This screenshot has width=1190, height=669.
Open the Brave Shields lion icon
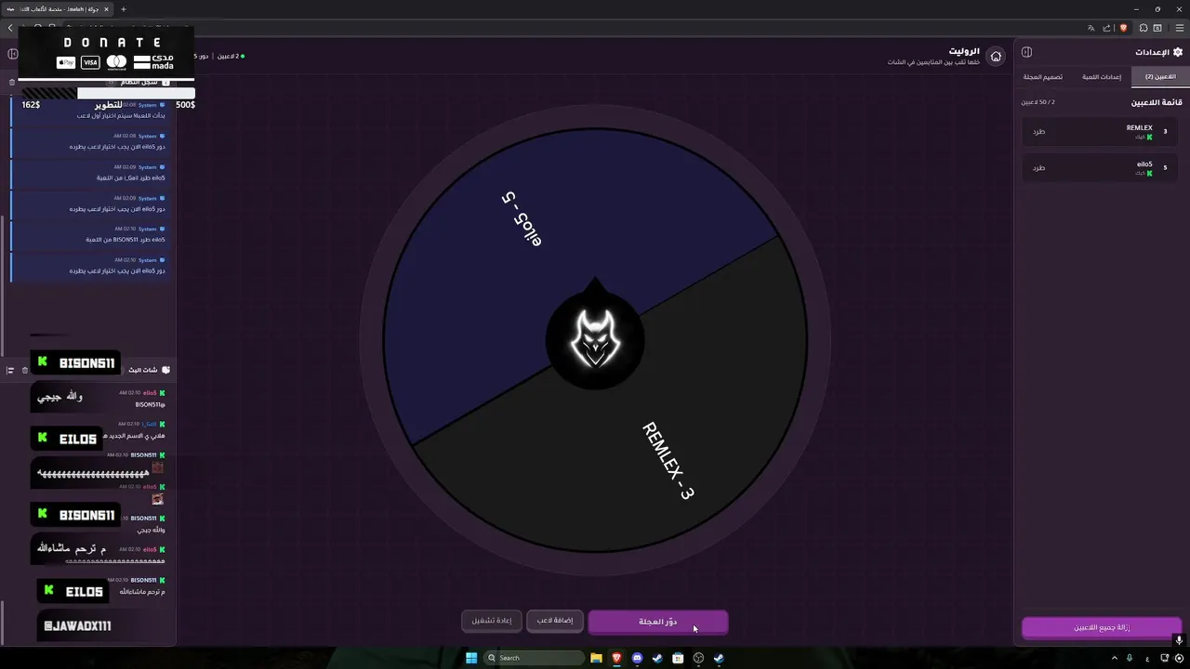[x=1123, y=28]
